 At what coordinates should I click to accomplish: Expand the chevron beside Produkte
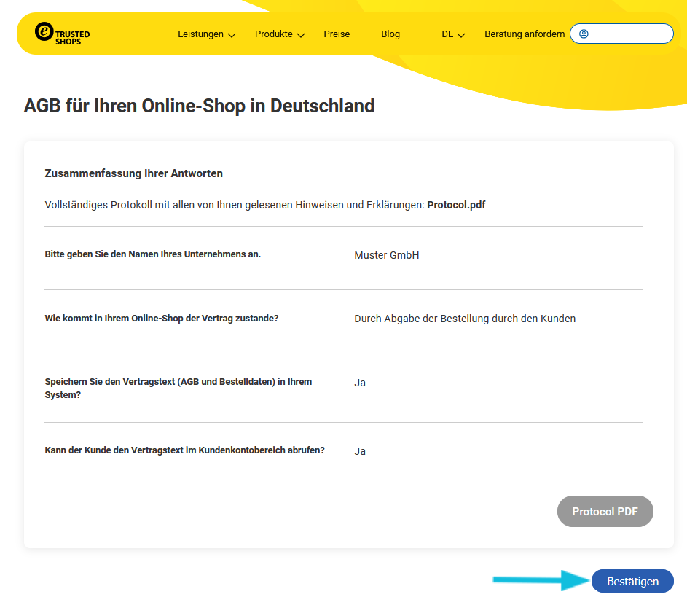pyautogui.click(x=301, y=35)
